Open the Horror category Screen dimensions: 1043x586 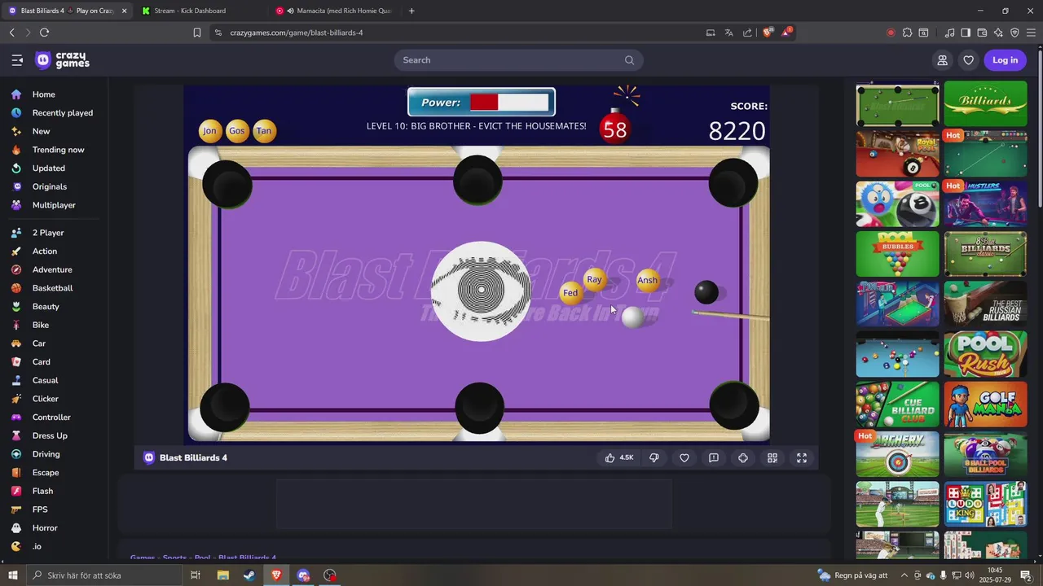45,528
